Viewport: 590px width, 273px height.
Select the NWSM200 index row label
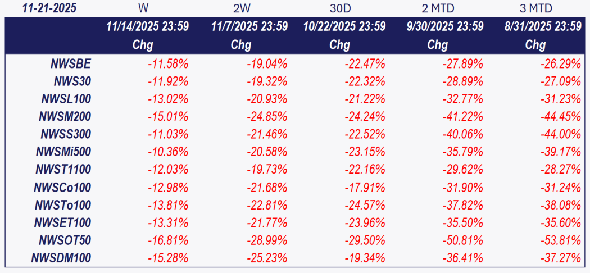66,117
